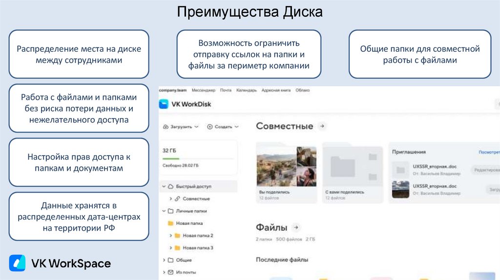
Task: Open Почта in the top navigation
Action: tap(226, 90)
